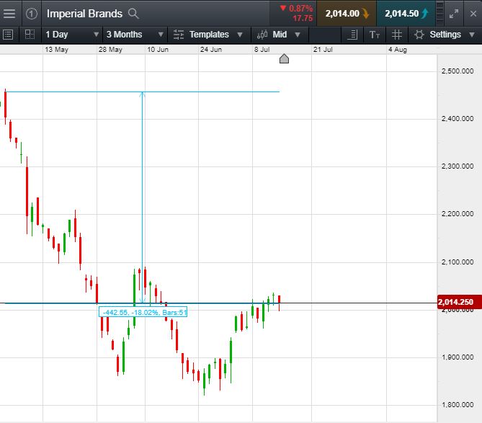Click the circled number 1 icon

tap(32, 14)
